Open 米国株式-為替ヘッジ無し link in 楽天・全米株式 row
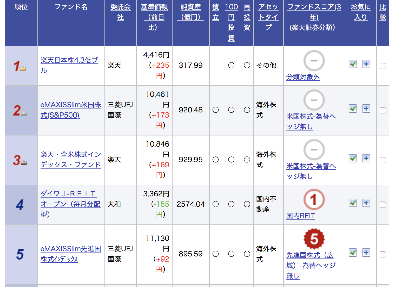This screenshot has height=287, width=395. 311,171
